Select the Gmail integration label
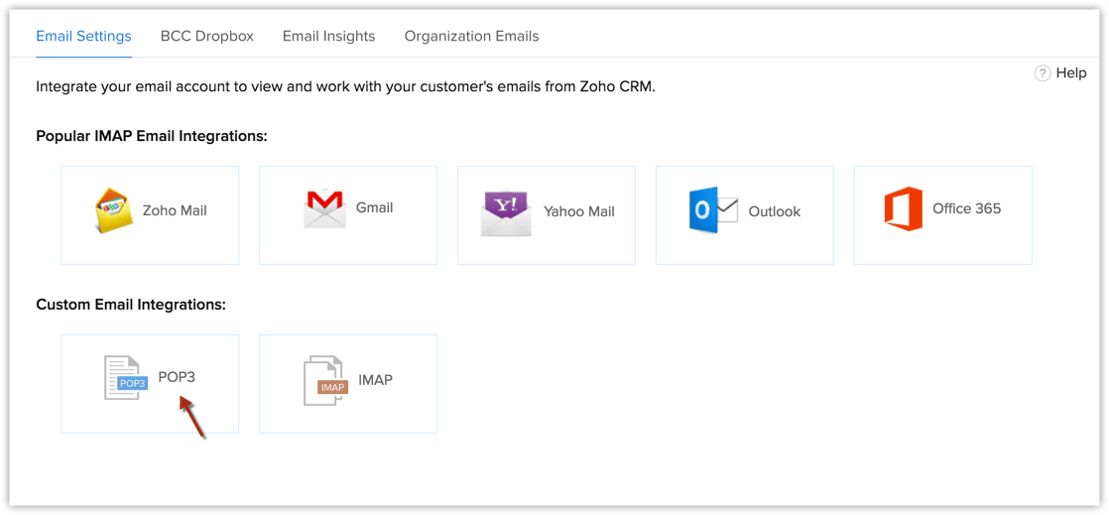The image size is (1109, 515). pos(375,207)
